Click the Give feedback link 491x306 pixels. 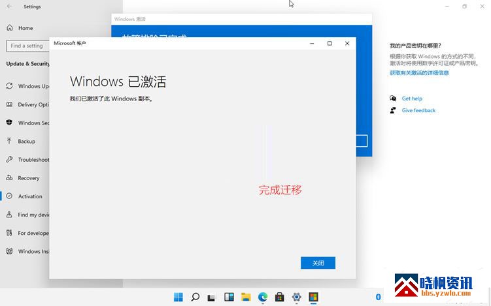tap(418, 110)
